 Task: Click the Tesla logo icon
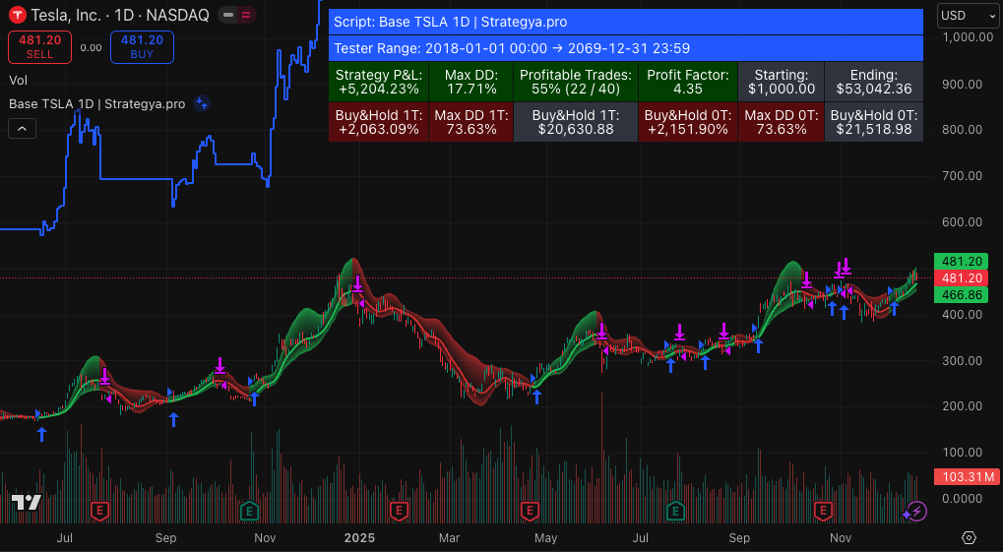tap(17, 15)
